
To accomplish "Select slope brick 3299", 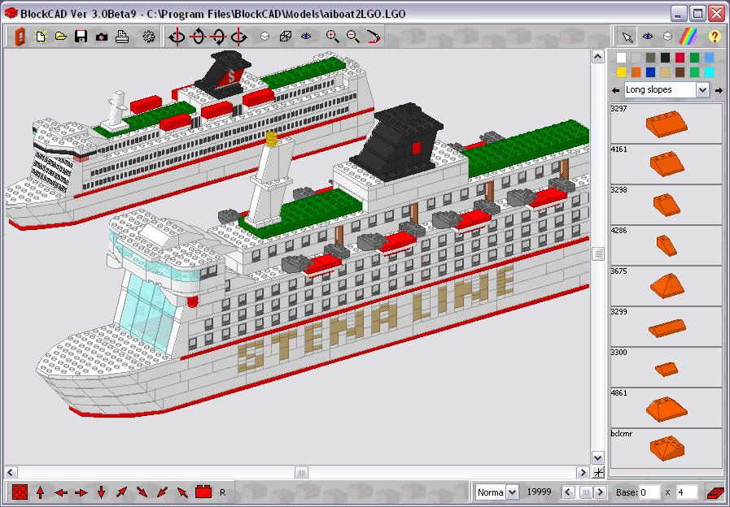I will [666, 327].
